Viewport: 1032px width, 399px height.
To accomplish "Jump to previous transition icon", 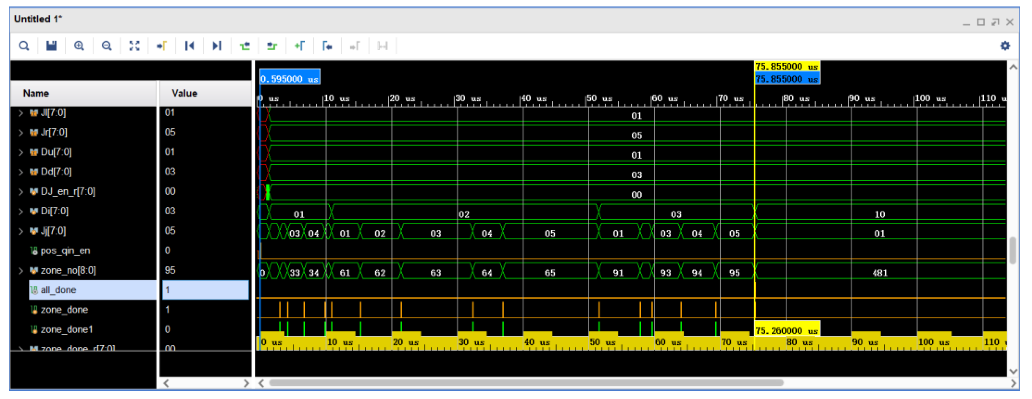I will [244, 46].
